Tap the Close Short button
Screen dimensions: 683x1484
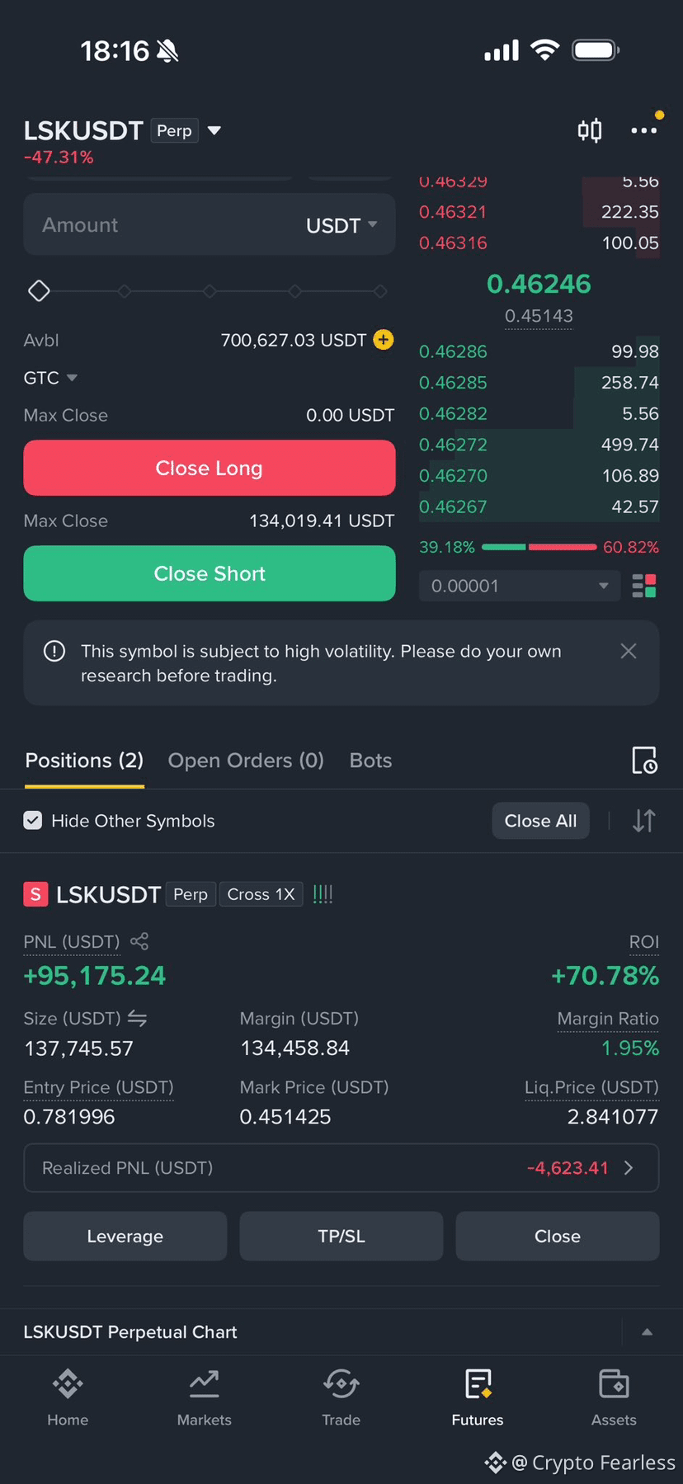pyautogui.click(x=210, y=573)
